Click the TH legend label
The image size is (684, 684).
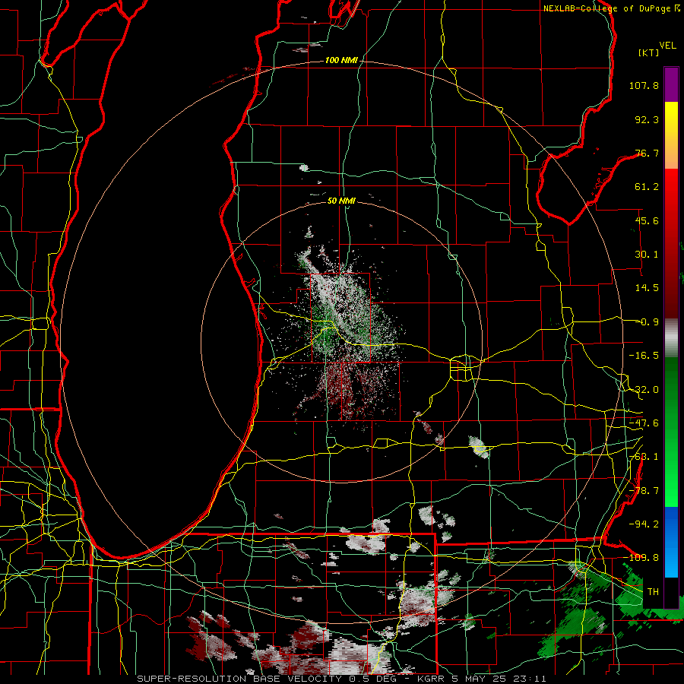pyautogui.click(x=653, y=591)
